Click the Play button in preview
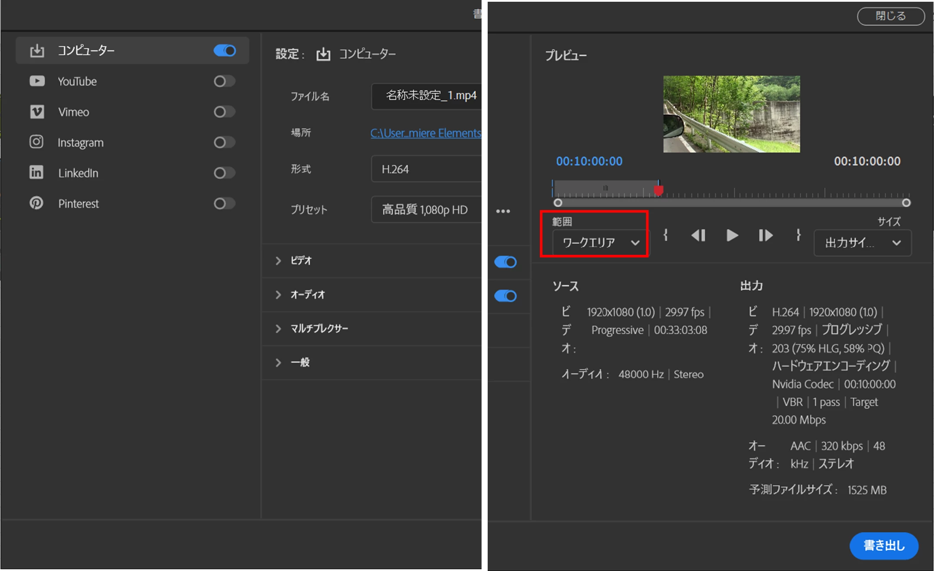The width and height of the screenshot is (934, 571). 732,235
